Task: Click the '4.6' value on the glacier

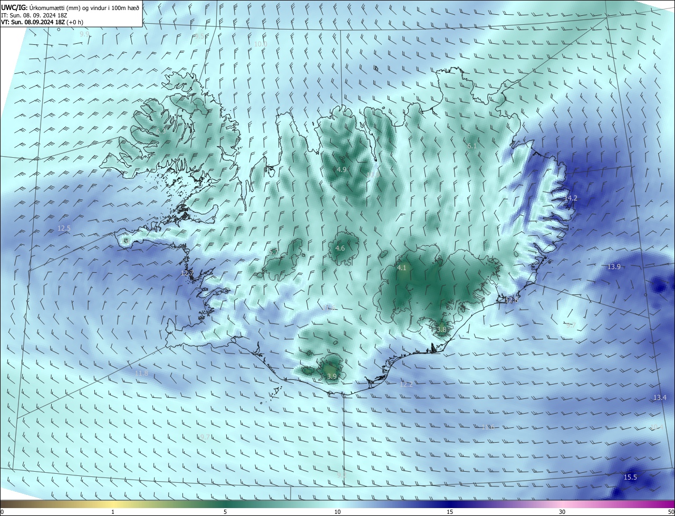Action: point(340,248)
